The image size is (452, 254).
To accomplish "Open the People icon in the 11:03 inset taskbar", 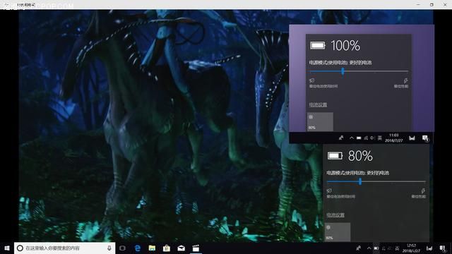I will (341, 138).
